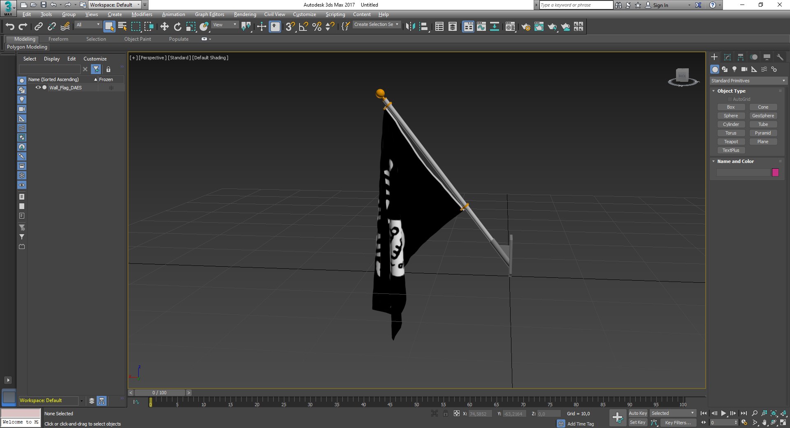
Task: Activate Select and Scale tool
Action: click(x=191, y=27)
